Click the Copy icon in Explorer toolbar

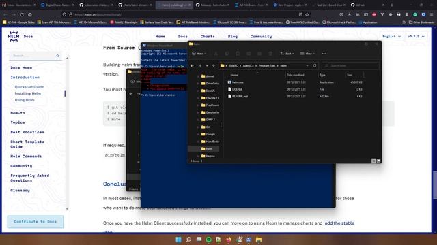[227, 54]
